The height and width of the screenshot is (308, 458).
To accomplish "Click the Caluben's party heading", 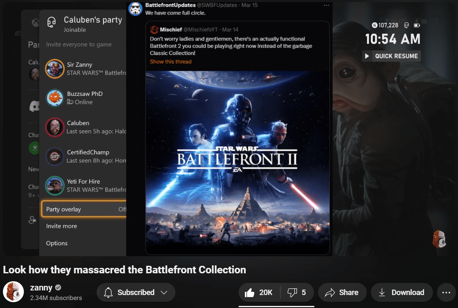I will [93, 20].
